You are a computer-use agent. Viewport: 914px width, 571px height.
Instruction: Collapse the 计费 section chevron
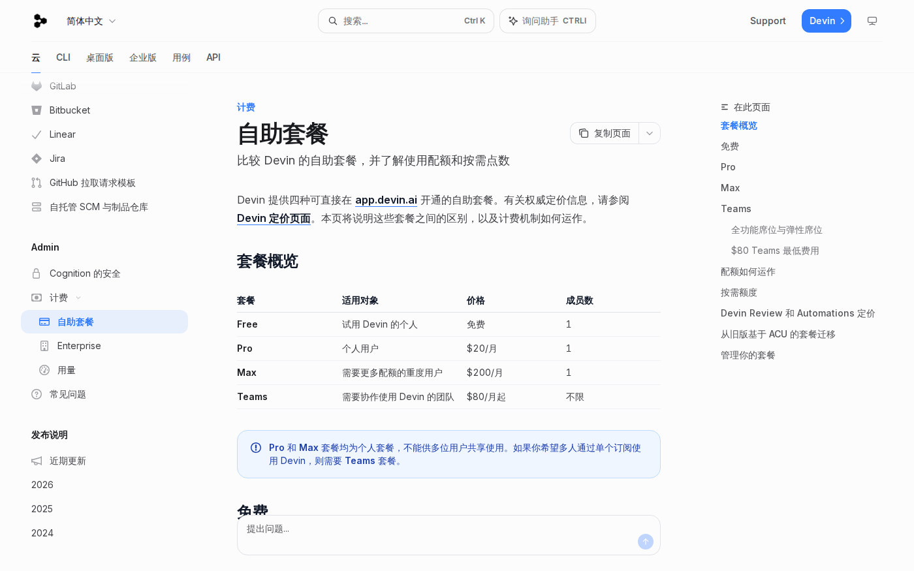pos(78,298)
